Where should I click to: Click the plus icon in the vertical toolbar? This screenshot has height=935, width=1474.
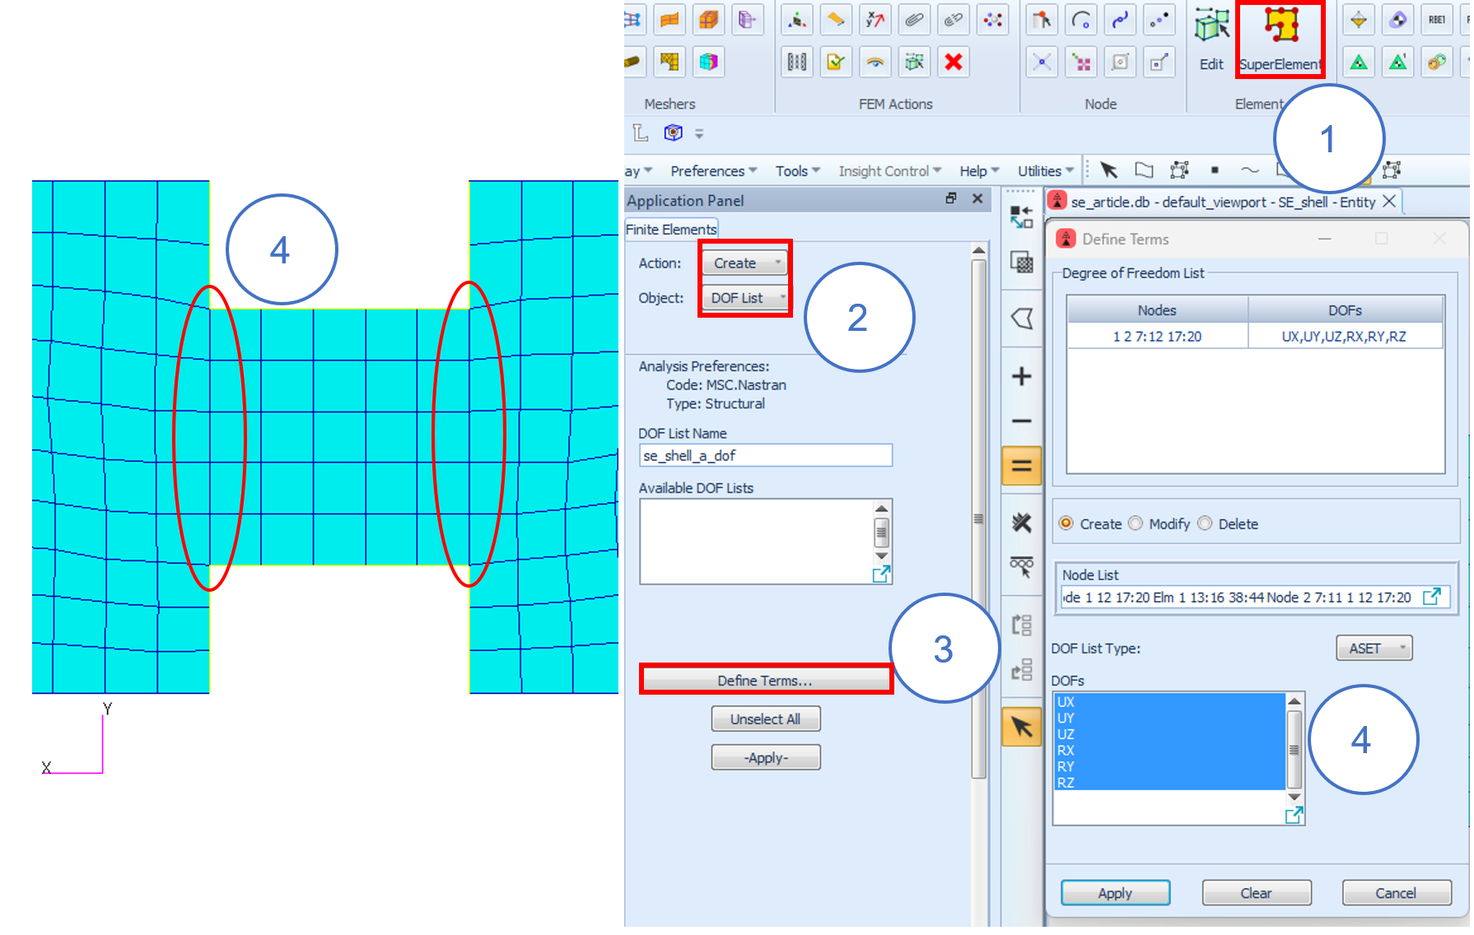[1021, 377]
